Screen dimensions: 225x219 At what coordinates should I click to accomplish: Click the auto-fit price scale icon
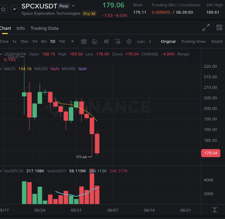pyautogui.click(x=215, y=210)
